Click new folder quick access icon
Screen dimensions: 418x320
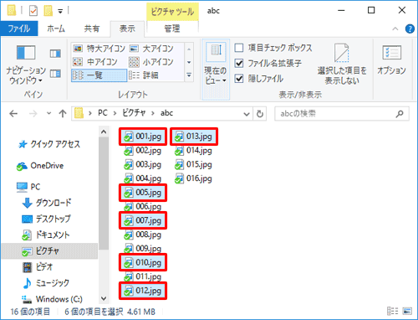[48, 11]
